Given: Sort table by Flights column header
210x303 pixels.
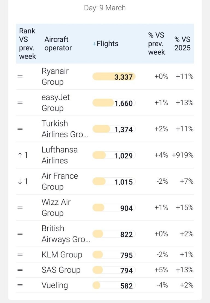Looking at the screenshot, I should click(x=107, y=44).
